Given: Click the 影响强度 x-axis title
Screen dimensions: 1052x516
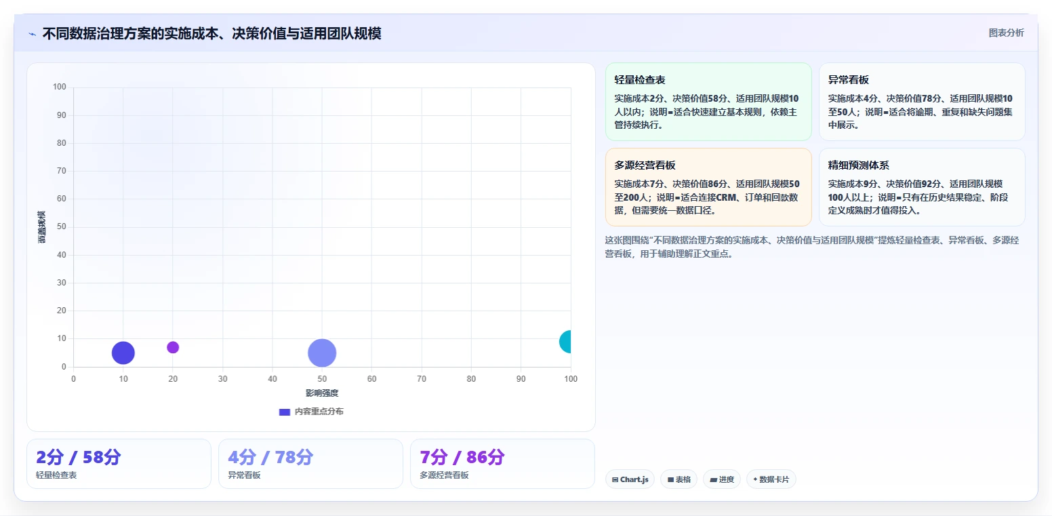Looking at the screenshot, I should tap(322, 393).
